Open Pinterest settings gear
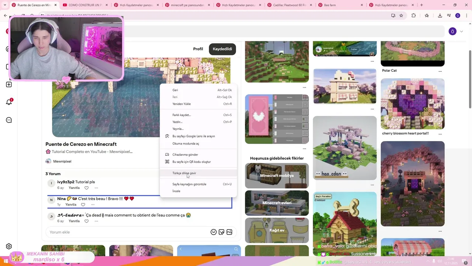 click(x=9, y=246)
